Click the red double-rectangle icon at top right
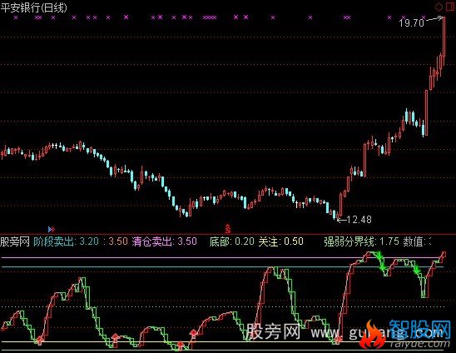The height and width of the screenshot is (353, 456). pyautogui.click(x=450, y=7)
